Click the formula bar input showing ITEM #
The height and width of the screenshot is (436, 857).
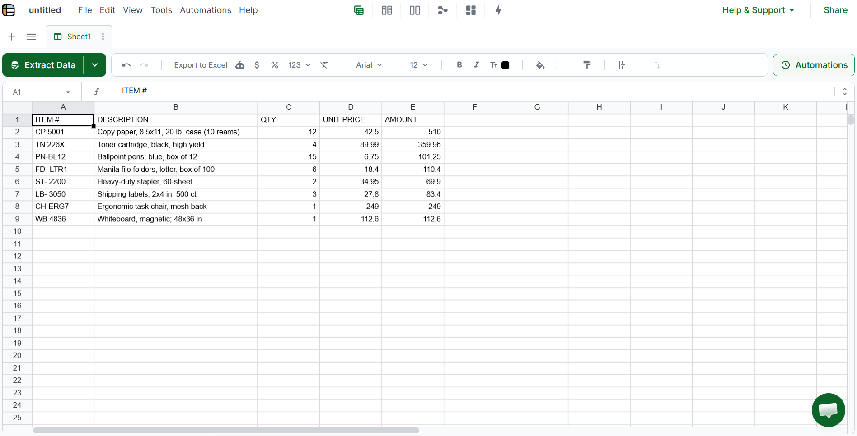tap(472, 91)
